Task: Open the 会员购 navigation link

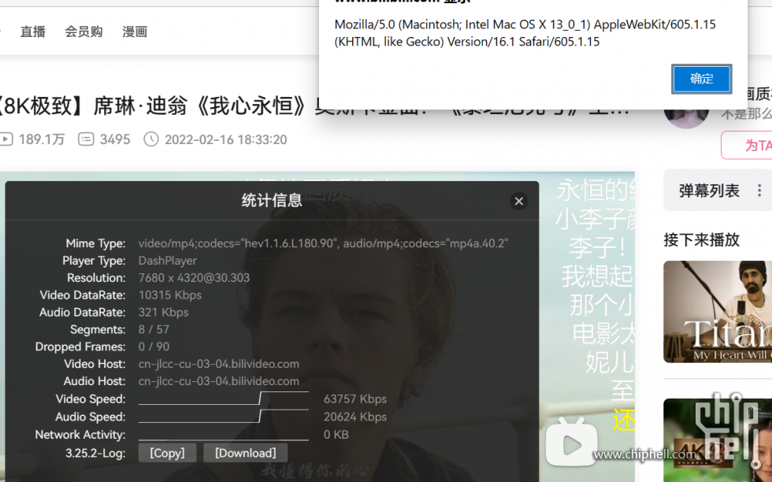Action: [84, 32]
